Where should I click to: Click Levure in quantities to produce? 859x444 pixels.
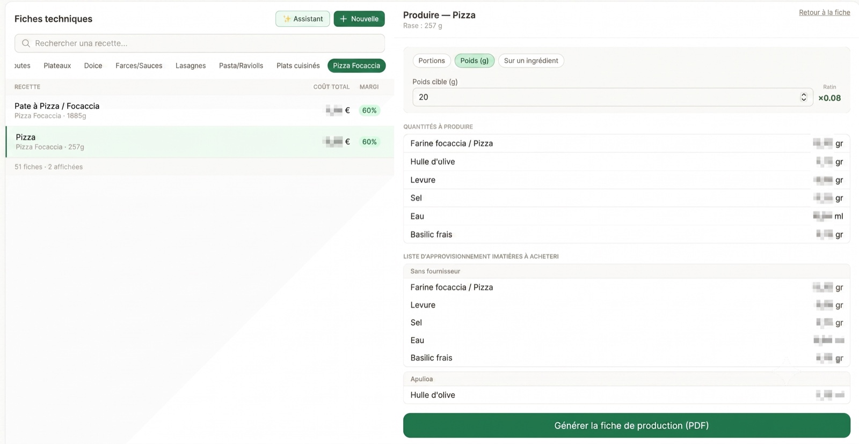[627, 180]
